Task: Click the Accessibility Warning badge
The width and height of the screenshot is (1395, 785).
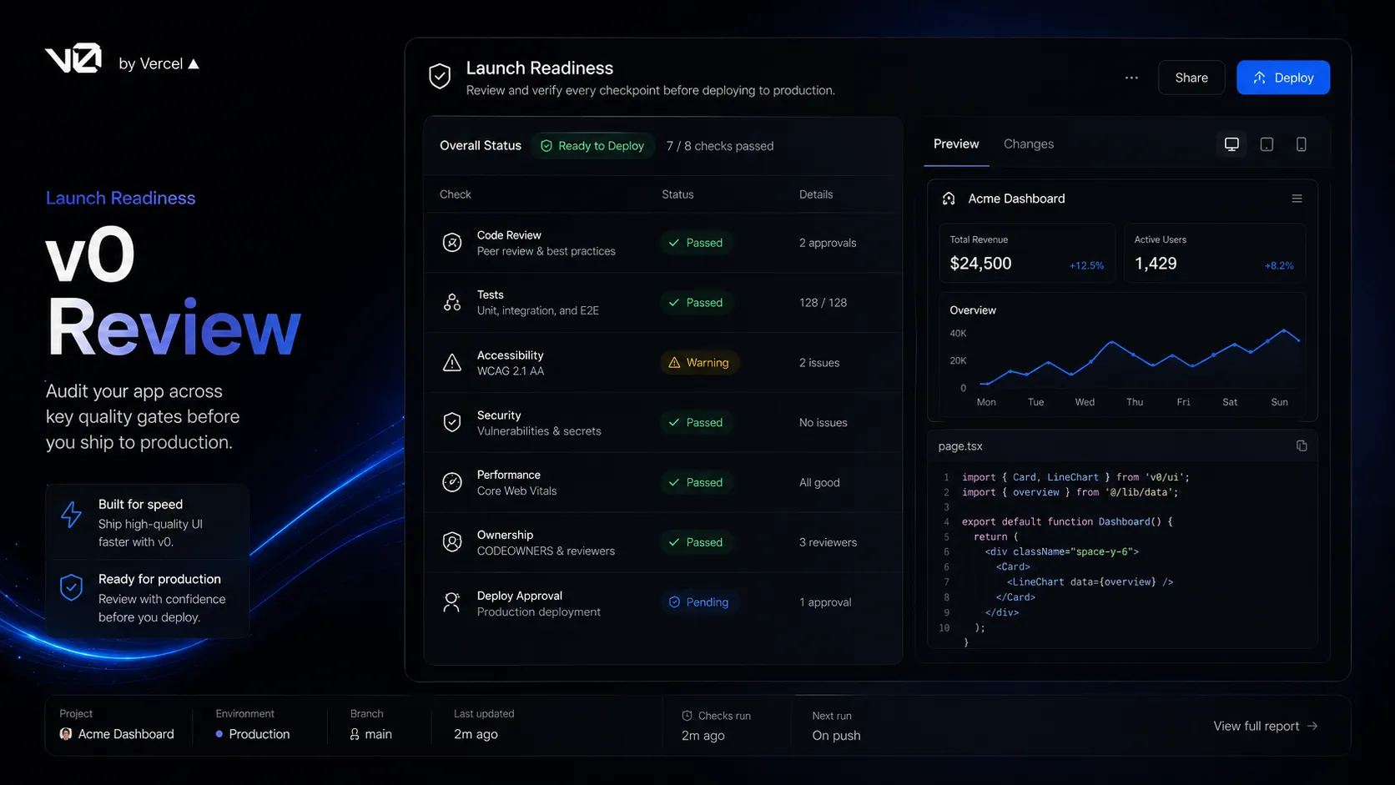Action: [x=699, y=363]
